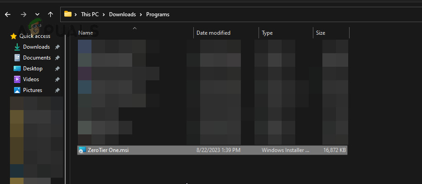422x184 pixels.
Task: Click the purple Videos icon in sidebar
Action: 17,79
